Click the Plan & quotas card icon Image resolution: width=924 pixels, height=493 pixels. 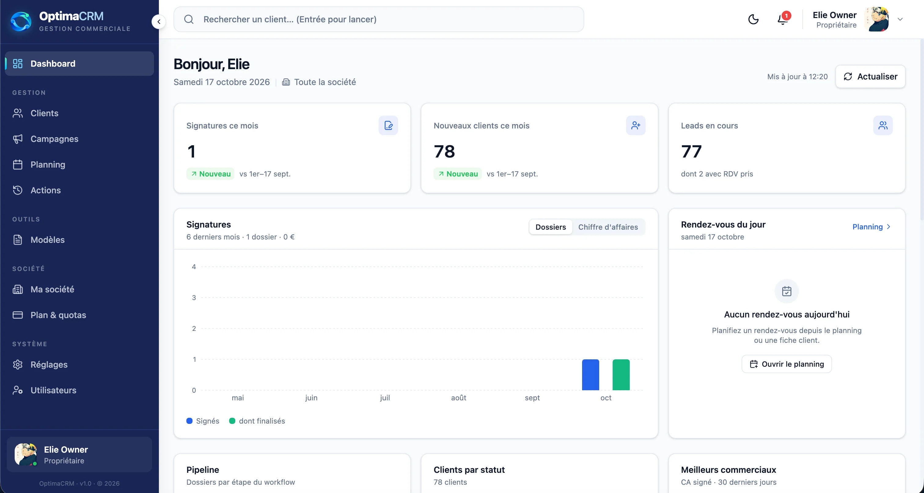(x=18, y=315)
